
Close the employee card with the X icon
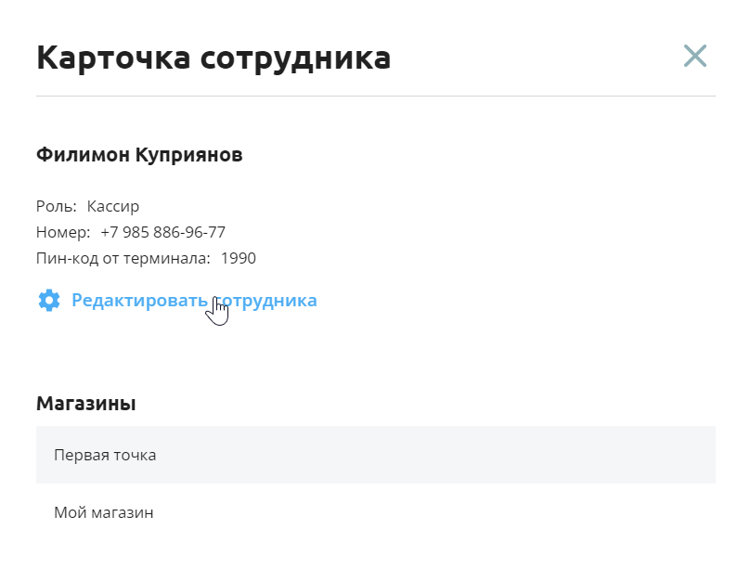pos(695,56)
